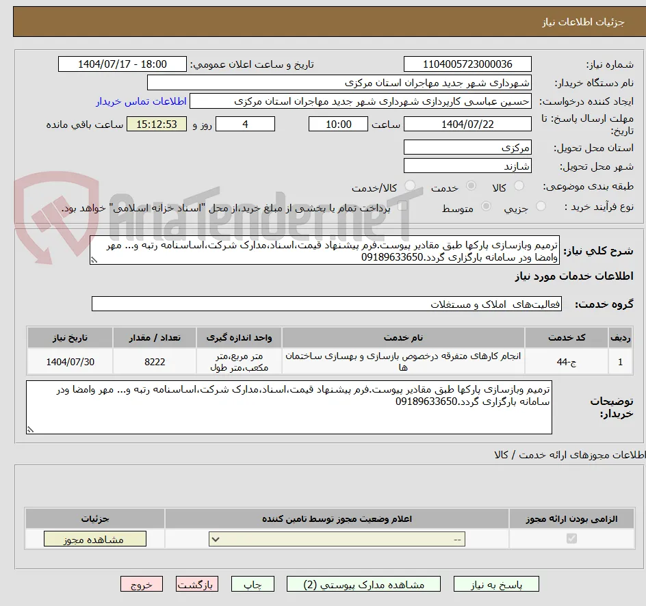
Task: Click the deadline date field 1404/07/22
Action: (x=467, y=124)
